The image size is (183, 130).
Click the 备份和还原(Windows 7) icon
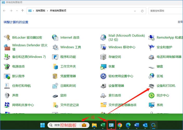click(x=7, y=57)
